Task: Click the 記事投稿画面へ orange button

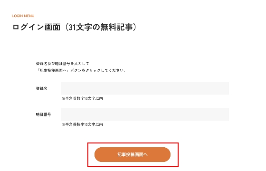Action: 133,154
